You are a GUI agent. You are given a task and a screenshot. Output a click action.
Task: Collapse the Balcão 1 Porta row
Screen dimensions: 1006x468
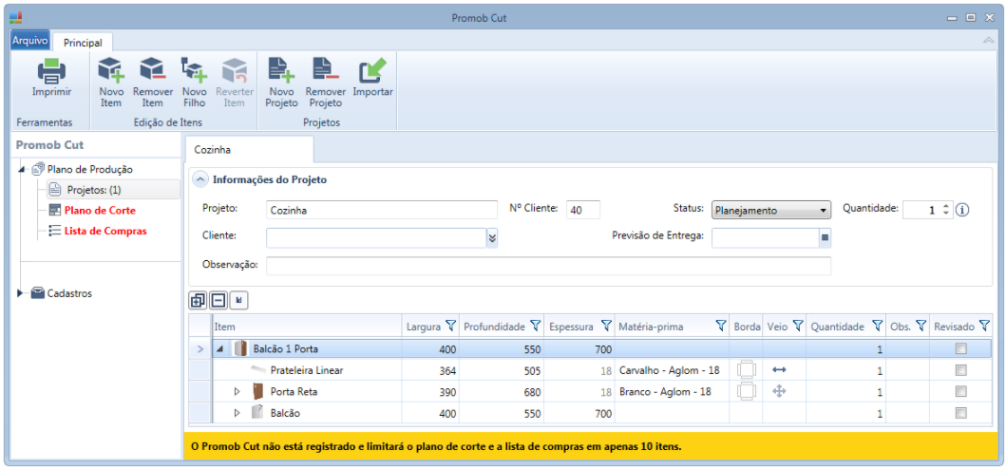[x=221, y=348]
